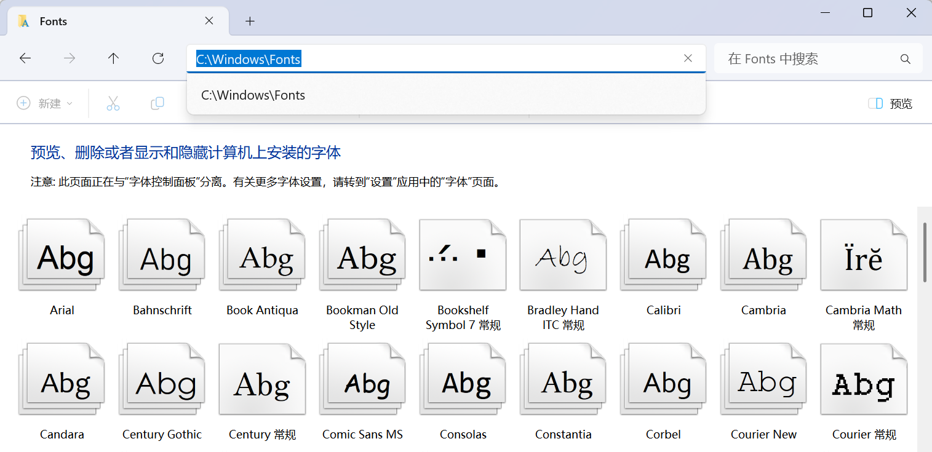932x452 pixels.
Task: Click the Arial name label
Action: click(x=62, y=310)
